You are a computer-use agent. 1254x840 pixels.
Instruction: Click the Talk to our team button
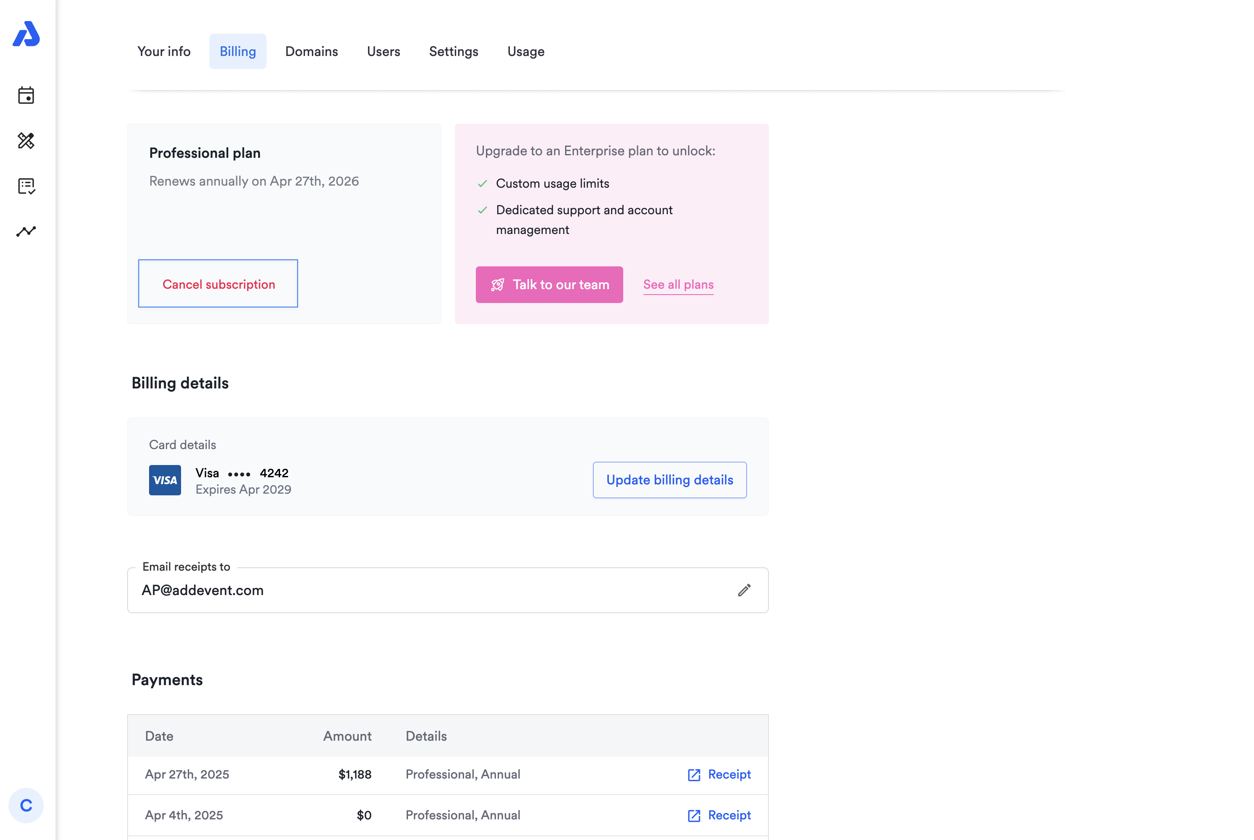pos(549,284)
